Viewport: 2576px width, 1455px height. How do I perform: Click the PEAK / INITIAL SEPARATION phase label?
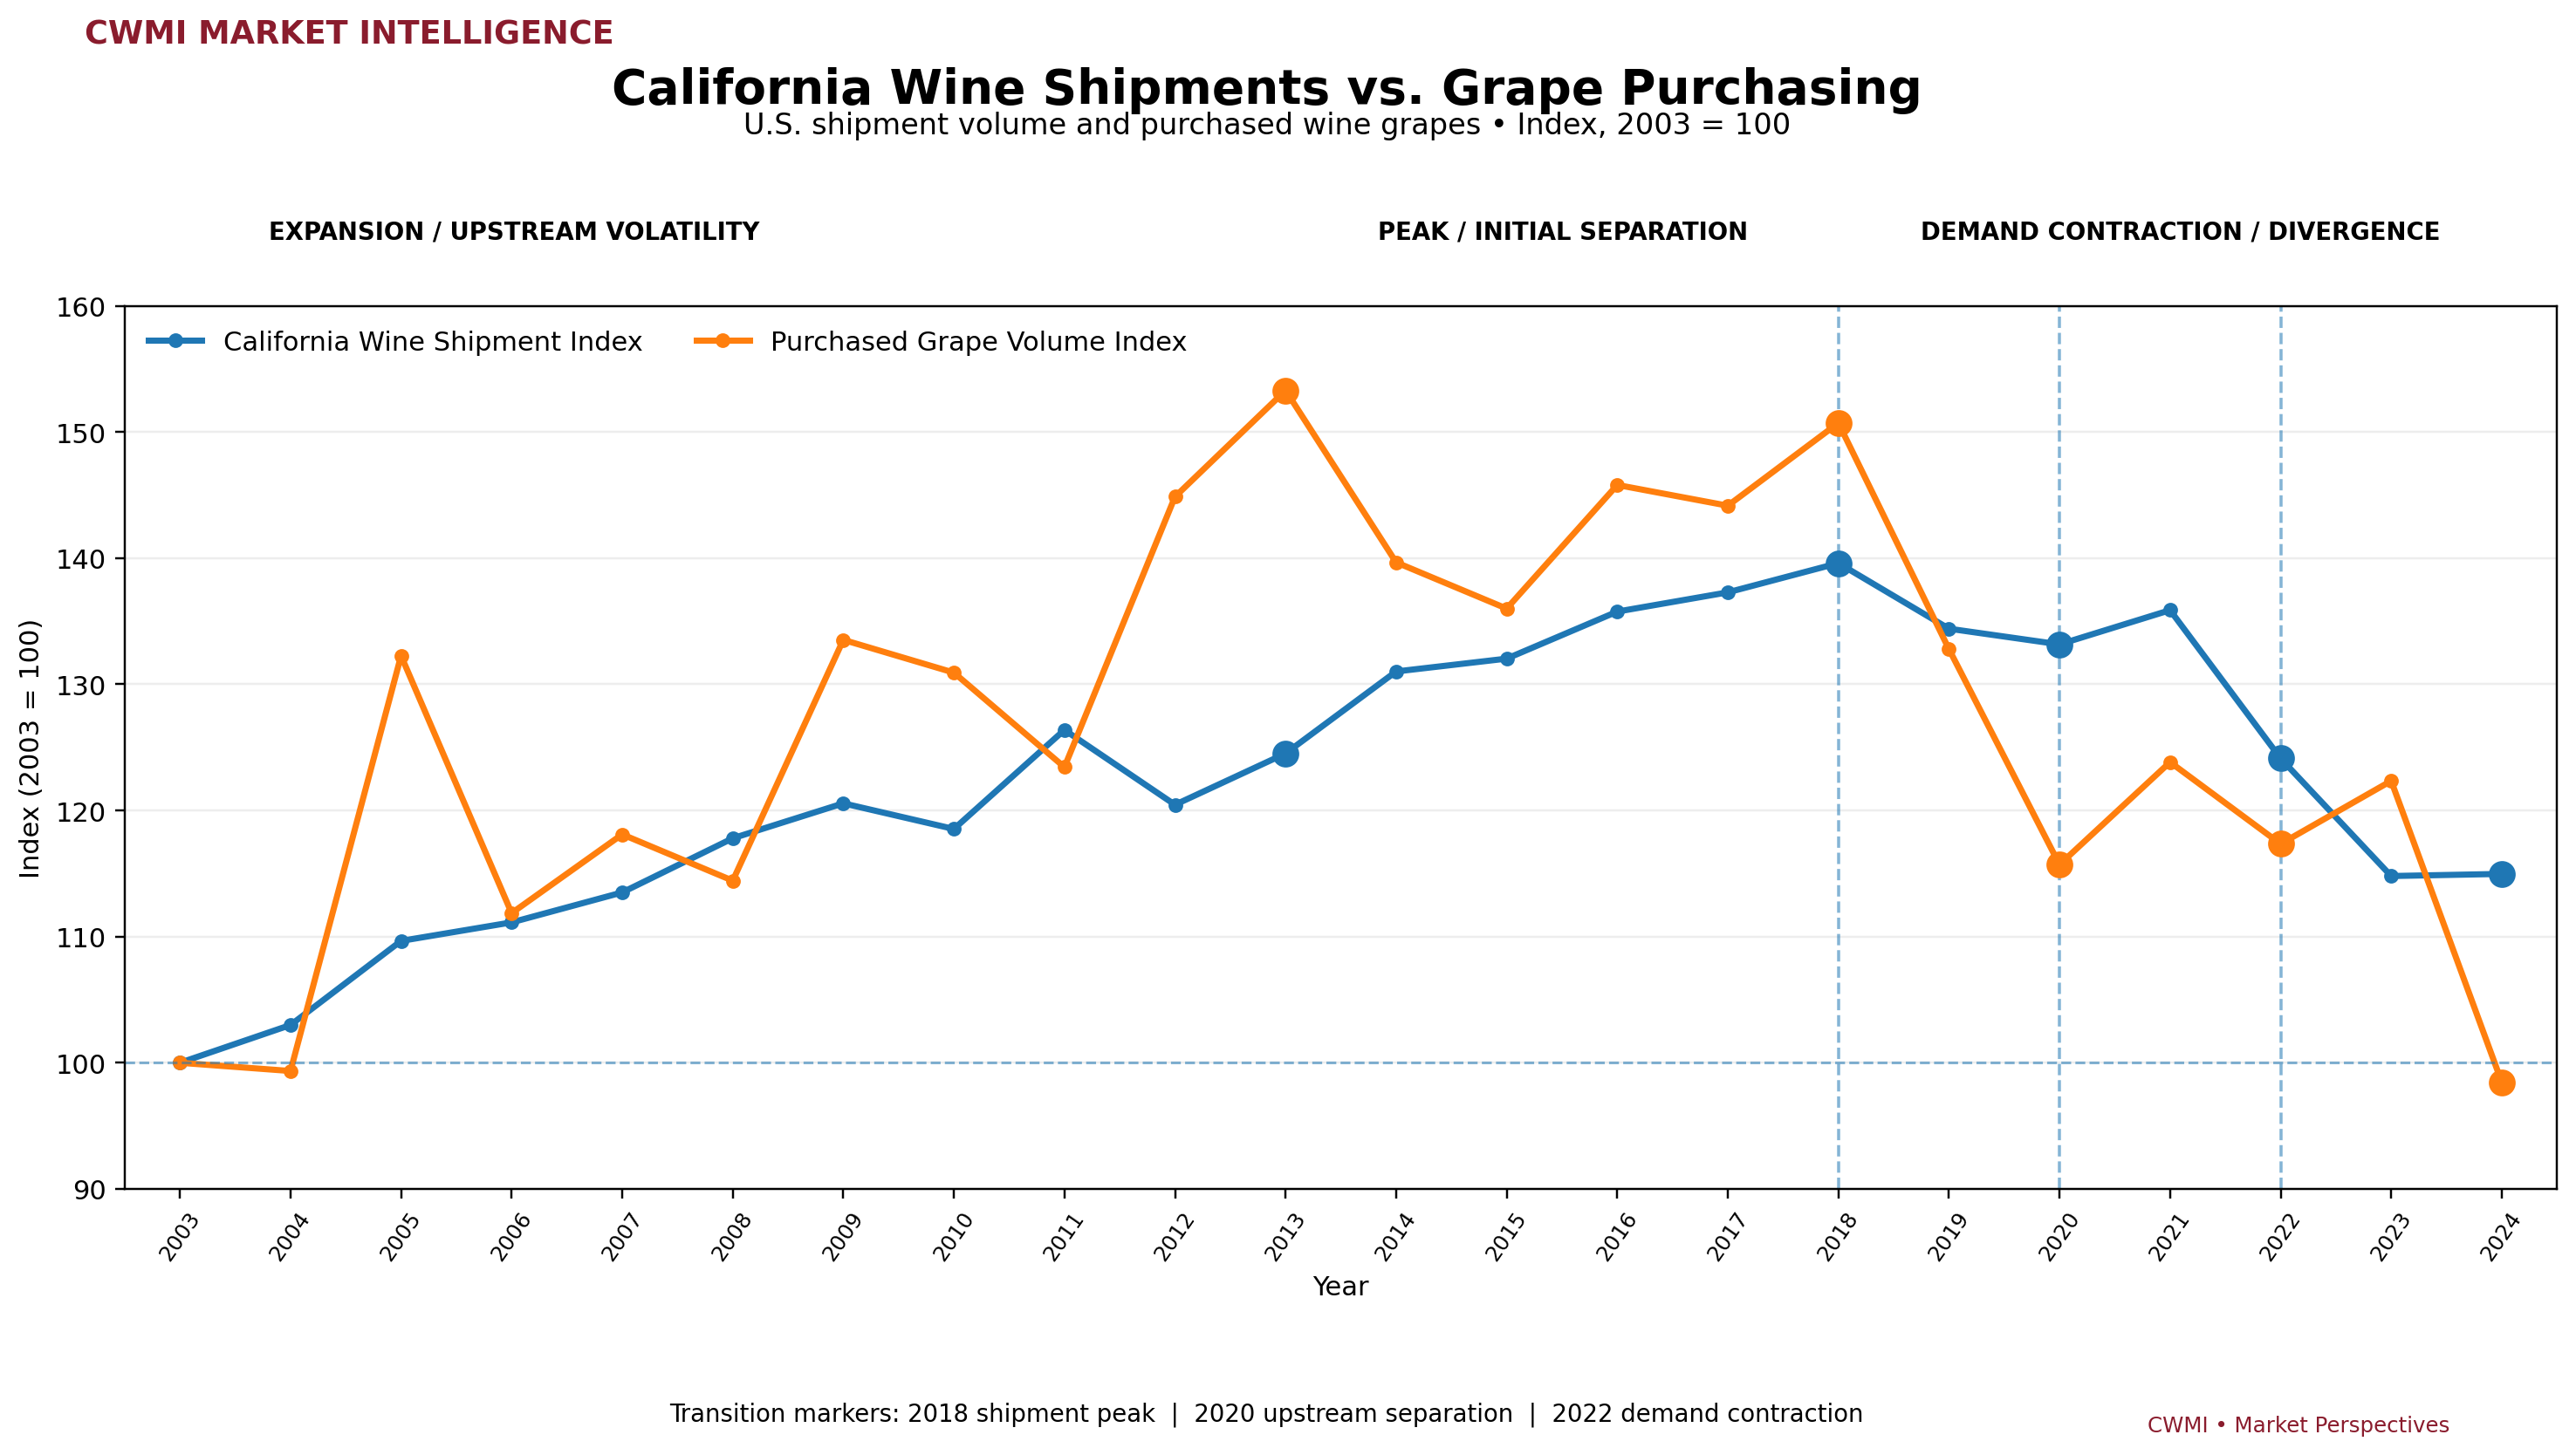coord(1562,232)
